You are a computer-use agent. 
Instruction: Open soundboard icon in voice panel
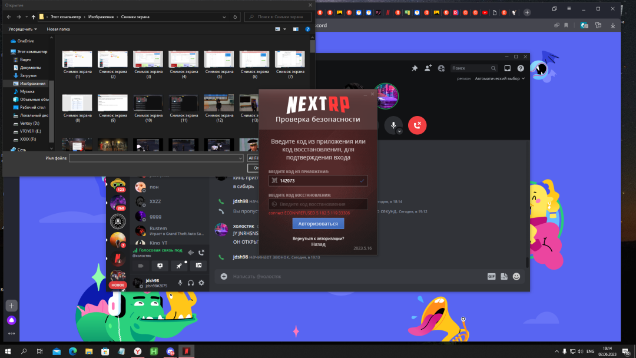(198, 266)
